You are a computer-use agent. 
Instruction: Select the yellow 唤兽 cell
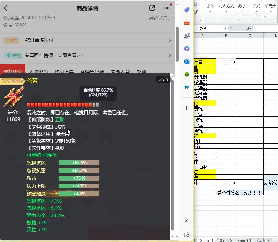(205, 61)
